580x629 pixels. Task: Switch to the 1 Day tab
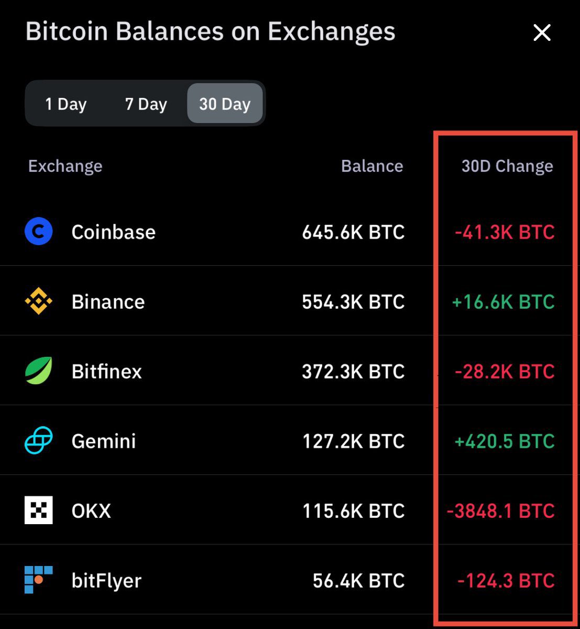(x=66, y=104)
